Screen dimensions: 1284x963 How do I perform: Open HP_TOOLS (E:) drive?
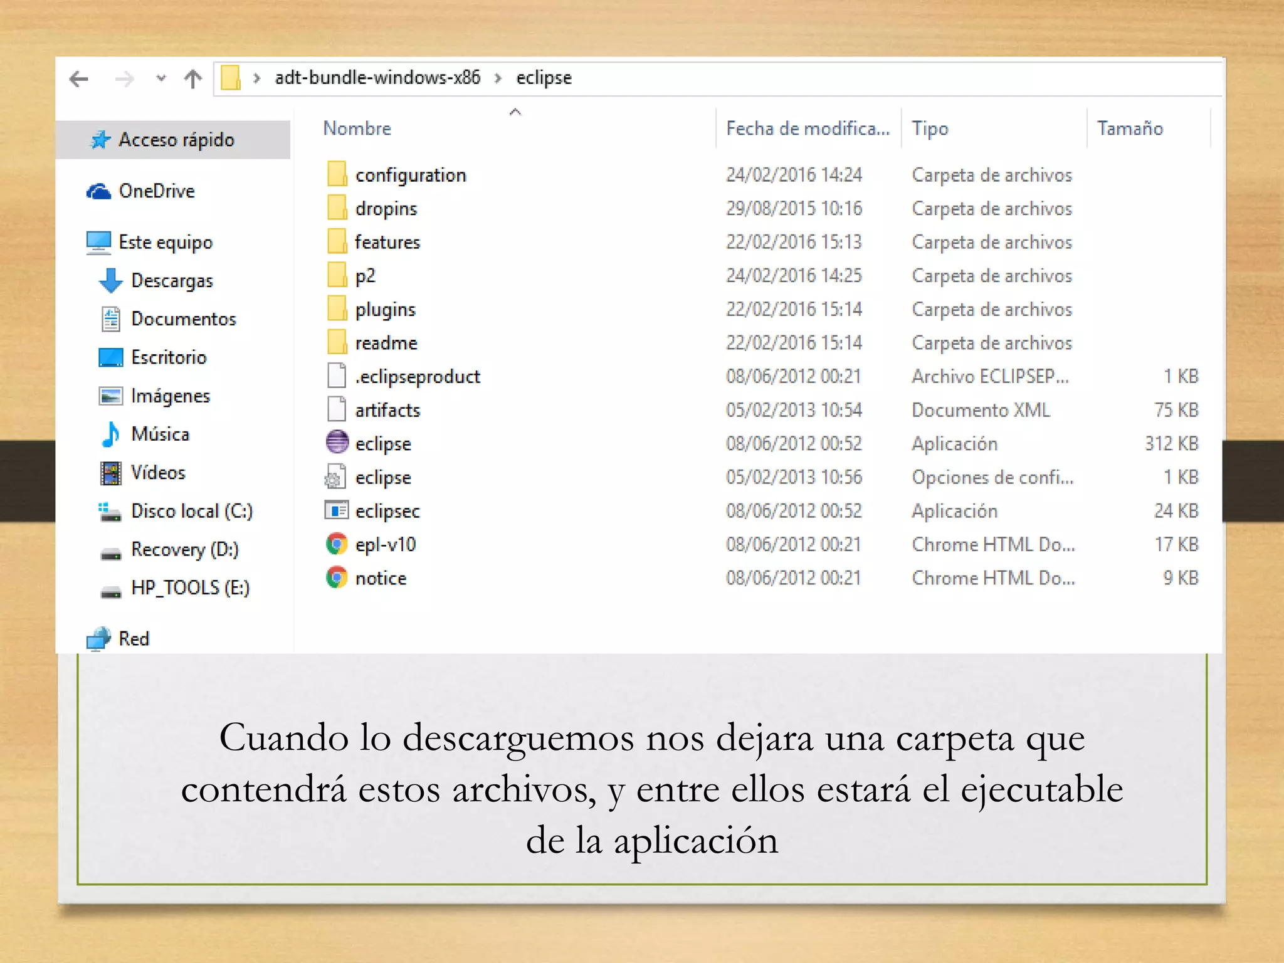click(x=190, y=588)
